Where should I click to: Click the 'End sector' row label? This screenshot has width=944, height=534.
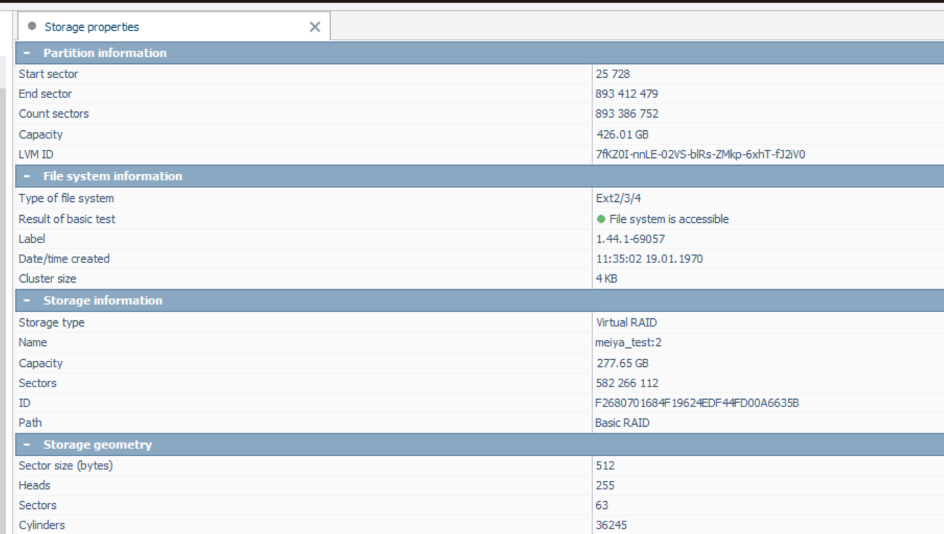(x=45, y=94)
